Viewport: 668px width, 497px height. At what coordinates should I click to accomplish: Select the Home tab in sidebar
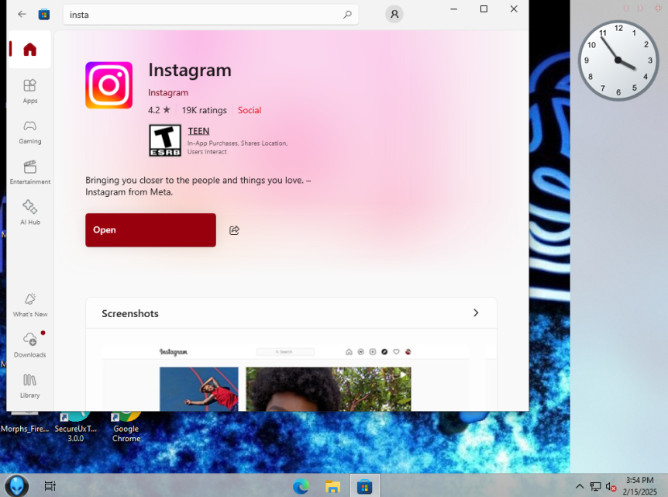(x=29, y=50)
